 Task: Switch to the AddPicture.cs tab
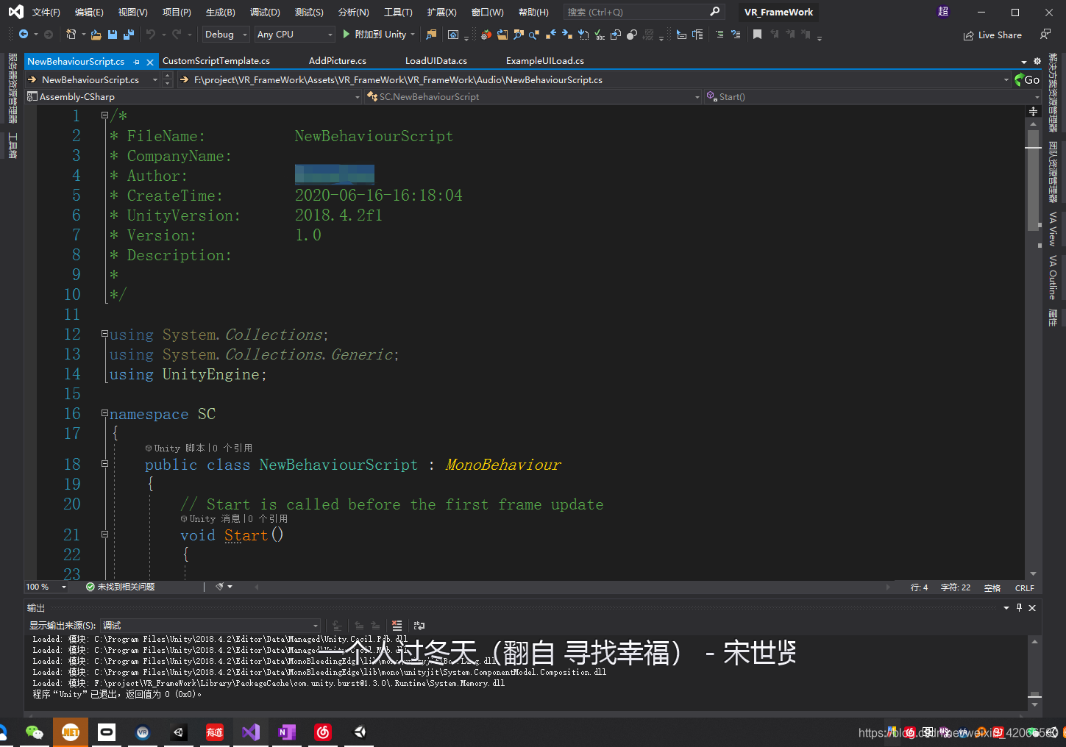[x=337, y=60]
